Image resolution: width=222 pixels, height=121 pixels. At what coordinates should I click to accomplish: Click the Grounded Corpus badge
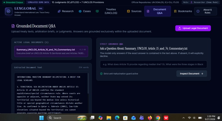[x=13, y=2]
